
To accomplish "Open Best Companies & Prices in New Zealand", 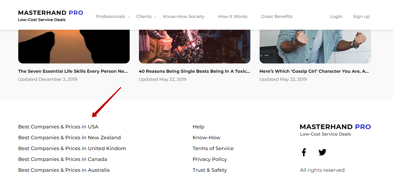I will point(69,138).
